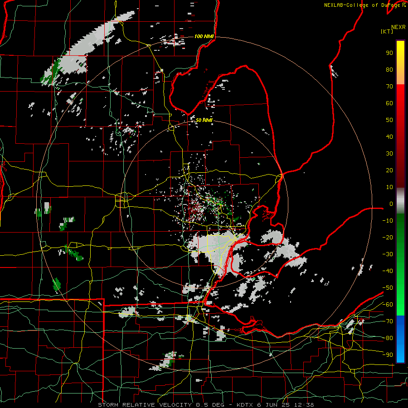Select the -10 value on the velocity scale
The width and height of the screenshot is (408, 408).
point(388,221)
